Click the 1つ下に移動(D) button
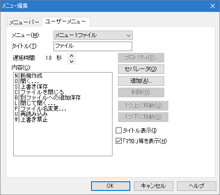The image size is (220, 195). (143, 117)
